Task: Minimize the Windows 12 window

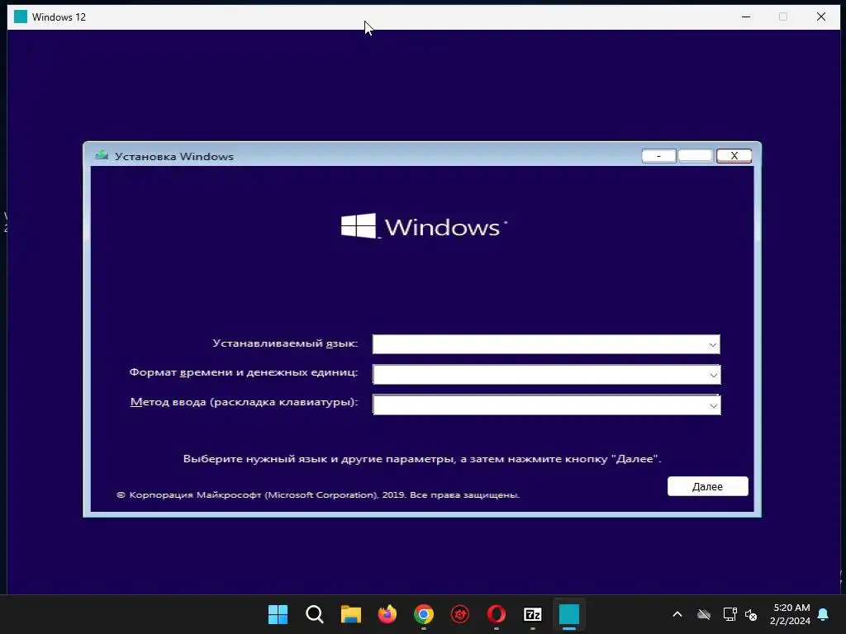Action: click(746, 17)
